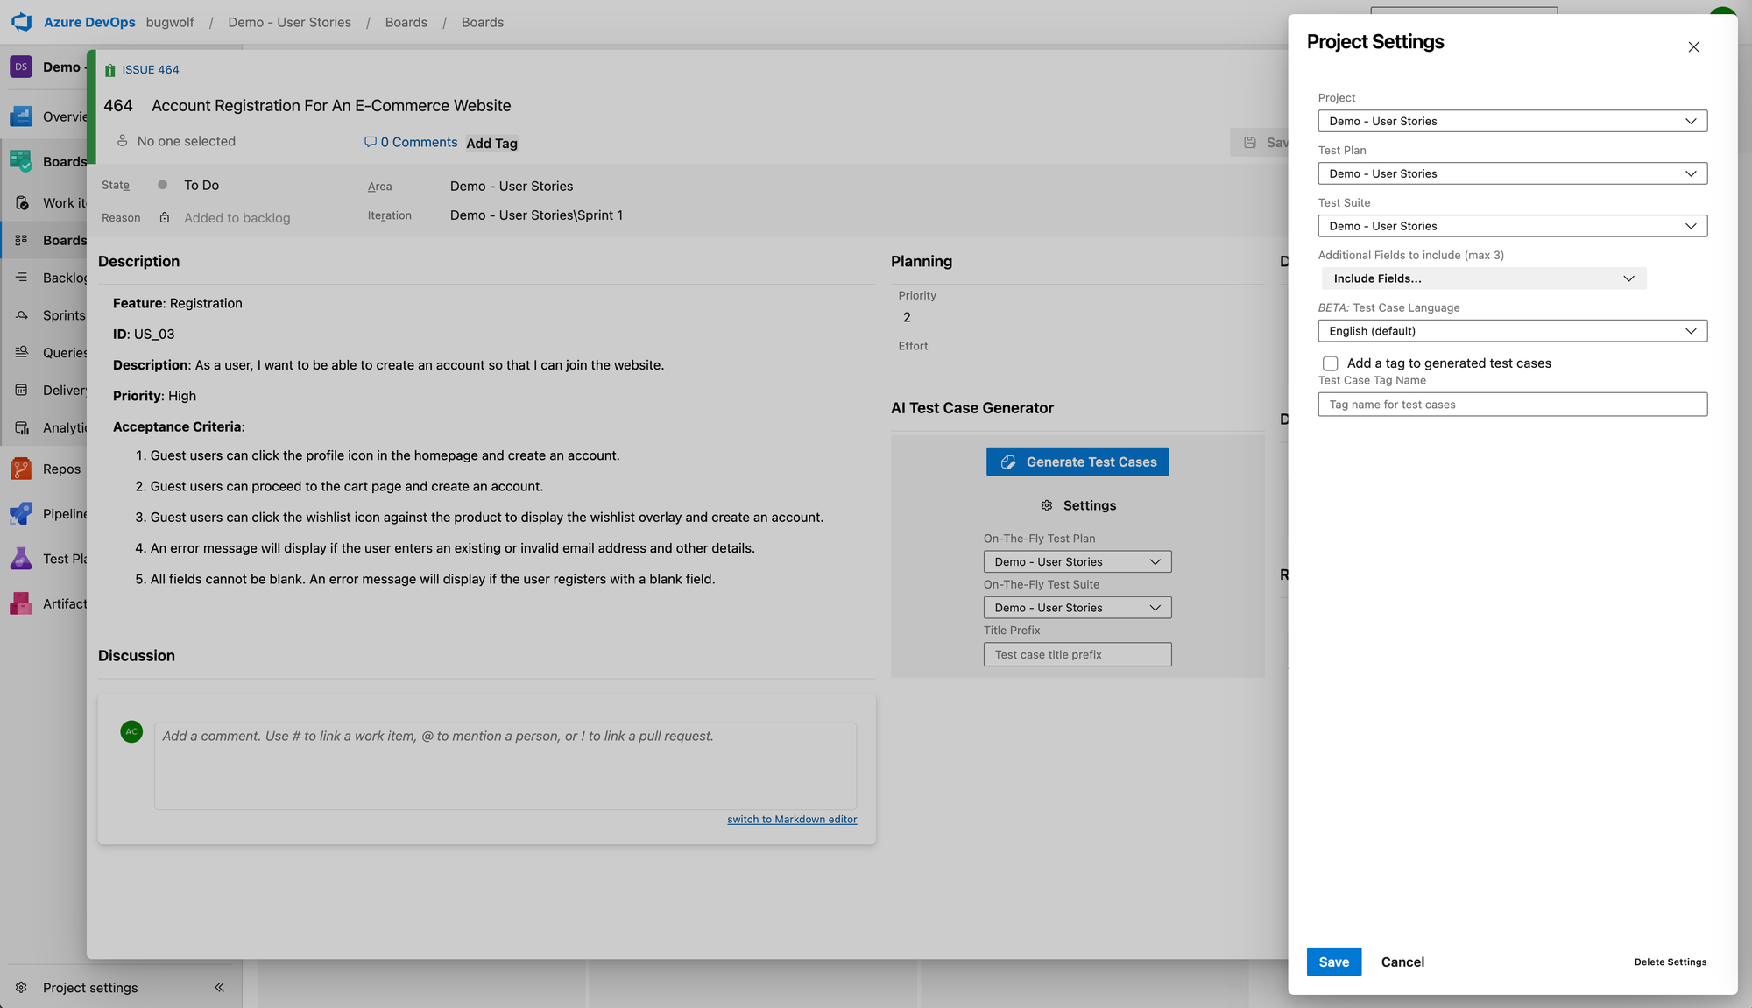Expand the Test Case Language dropdown
The width and height of the screenshot is (1752, 1008).
[1512, 331]
